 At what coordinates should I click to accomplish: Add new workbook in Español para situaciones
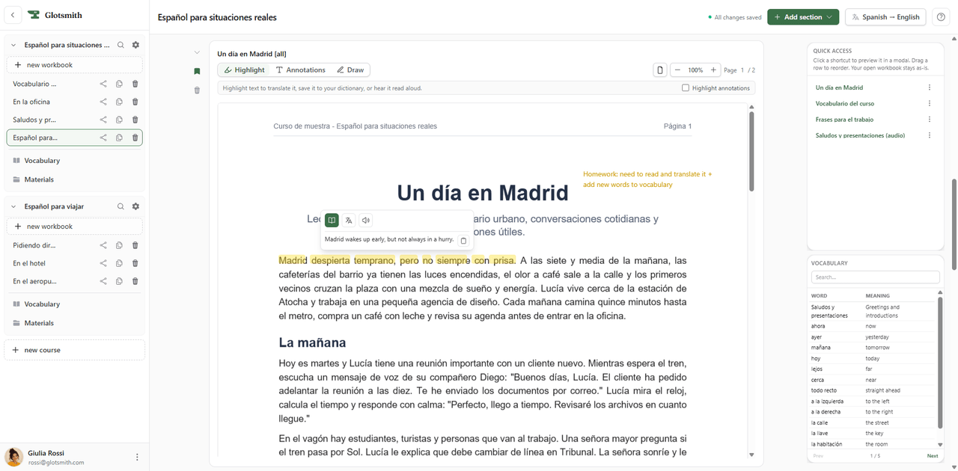[x=74, y=65]
